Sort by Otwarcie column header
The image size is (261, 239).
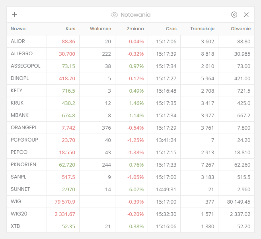241,29
